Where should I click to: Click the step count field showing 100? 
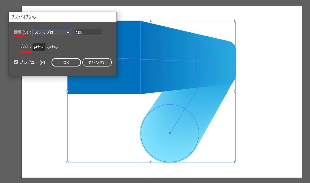(x=88, y=33)
